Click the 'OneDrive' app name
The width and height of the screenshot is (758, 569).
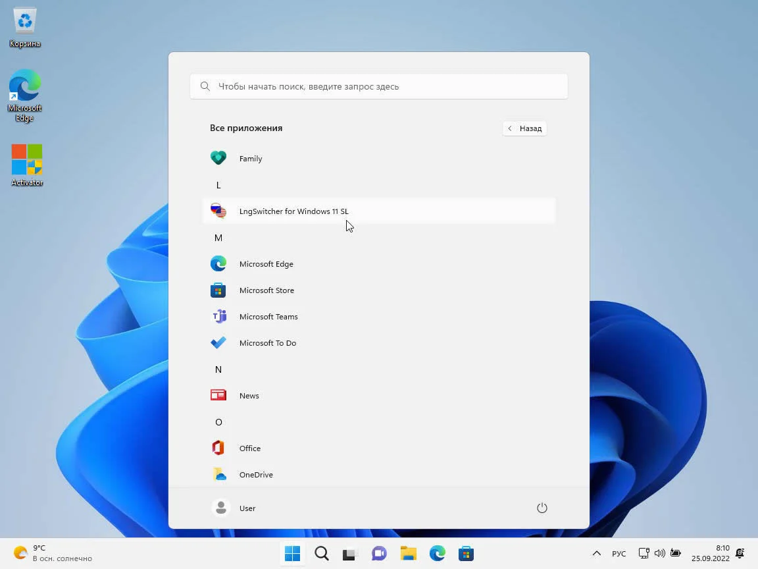point(256,475)
